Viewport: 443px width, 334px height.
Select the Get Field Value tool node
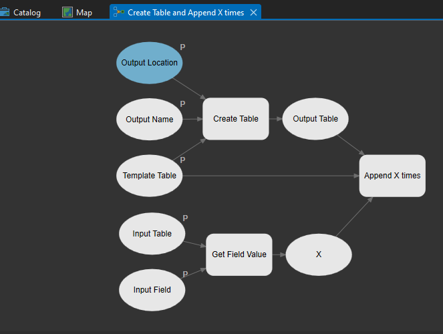coord(239,255)
